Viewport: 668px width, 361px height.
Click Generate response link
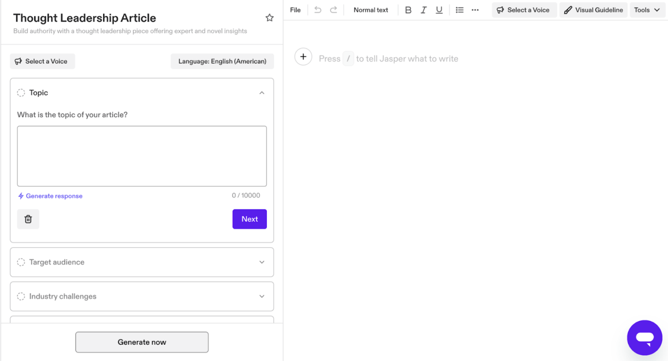50,196
